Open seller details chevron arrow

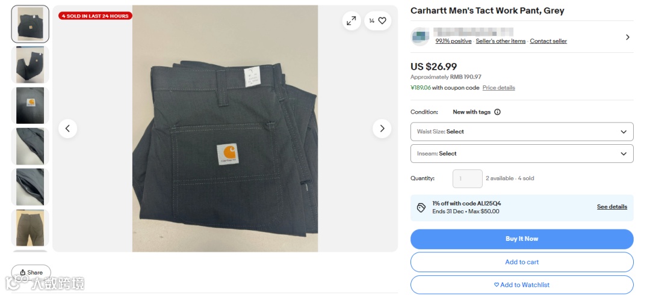[x=628, y=37]
